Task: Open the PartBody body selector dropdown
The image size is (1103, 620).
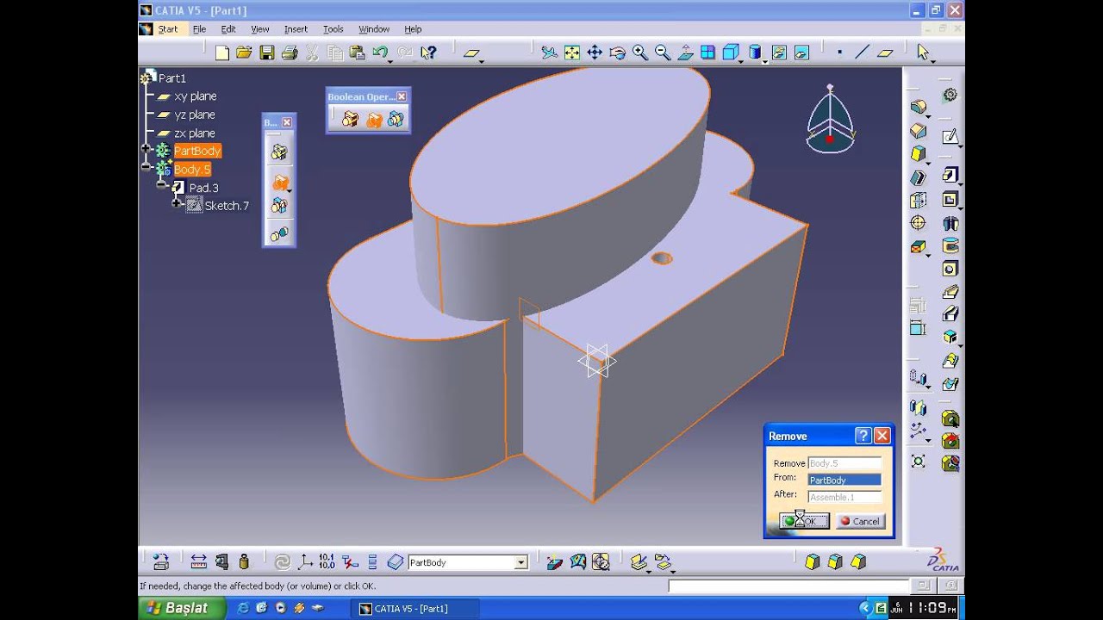Action: tap(520, 562)
